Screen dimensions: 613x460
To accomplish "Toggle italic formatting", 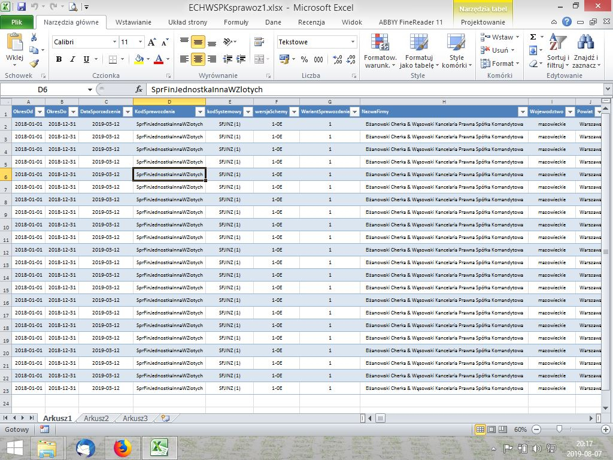I will (x=72, y=59).
